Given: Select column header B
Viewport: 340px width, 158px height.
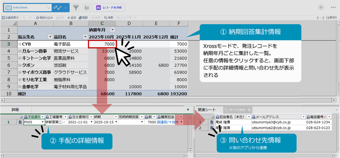Looking at the screenshot, I should click(71, 23).
